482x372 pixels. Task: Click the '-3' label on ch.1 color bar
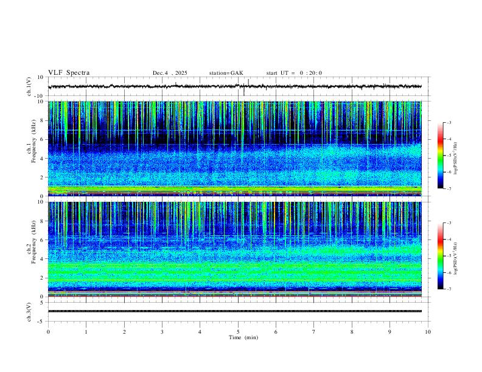pos(449,122)
